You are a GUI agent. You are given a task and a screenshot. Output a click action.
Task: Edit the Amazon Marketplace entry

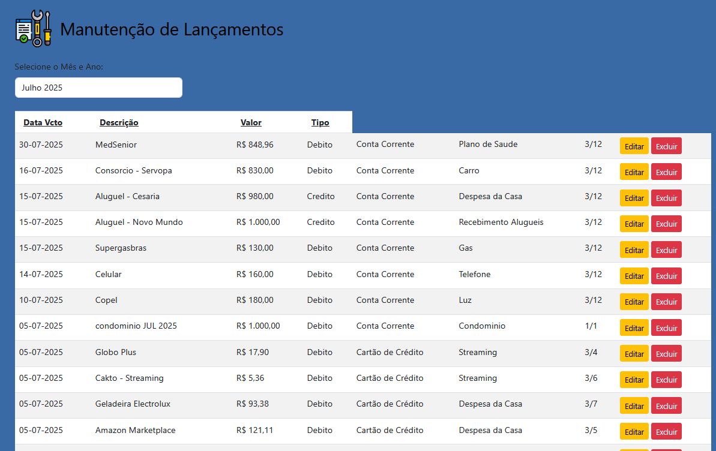click(x=634, y=432)
